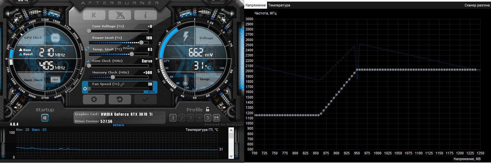Load profile slot 4
The width and height of the screenshot is (491, 163).
pos(199,118)
